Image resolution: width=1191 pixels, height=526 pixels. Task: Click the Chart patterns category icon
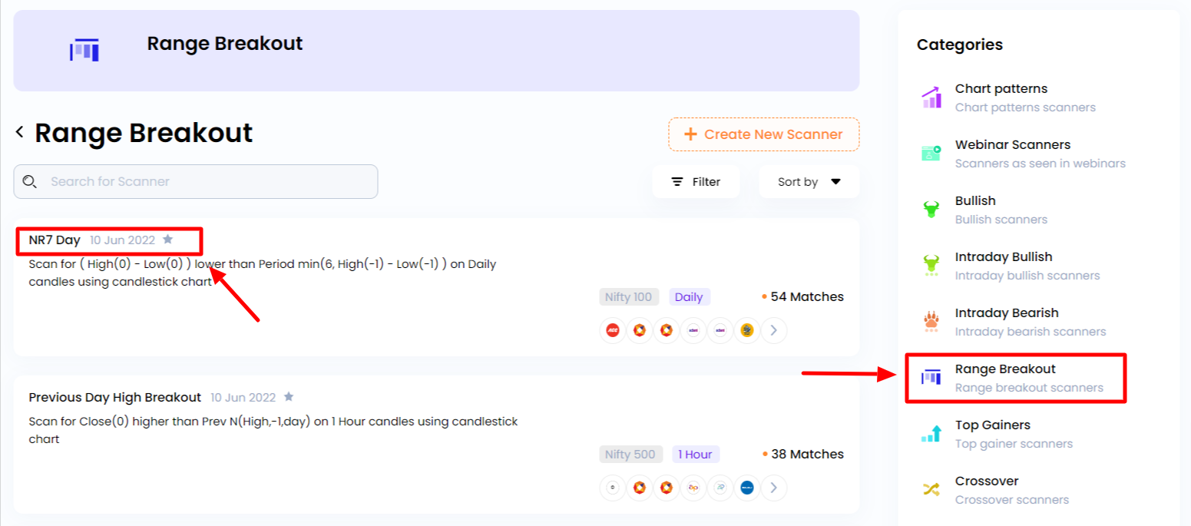coord(931,98)
